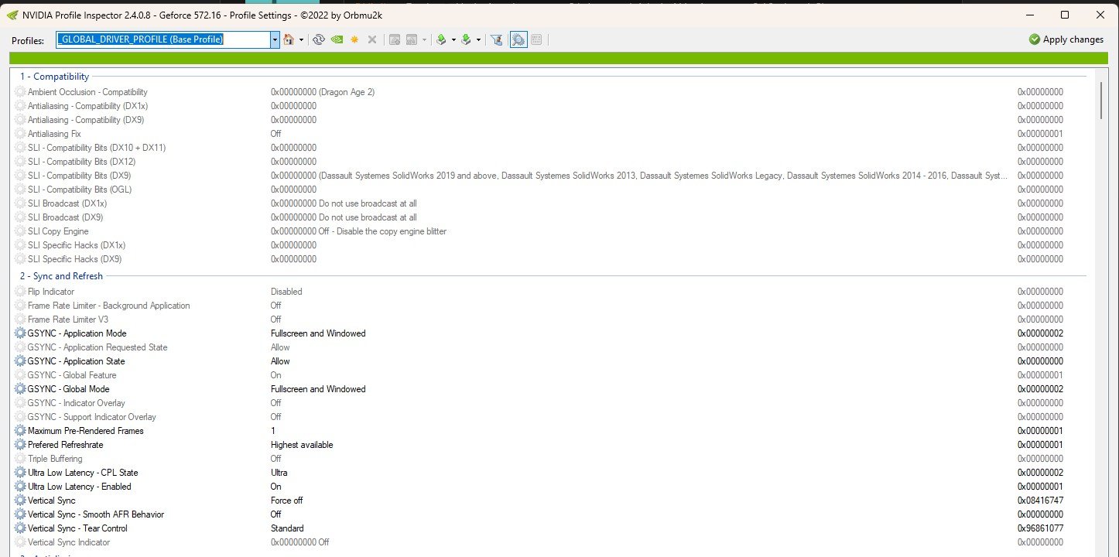The height and width of the screenshot is (557, 1119).
Task: Select 'Vertical Sync Indicator' setting name
Action: [69, 542]
